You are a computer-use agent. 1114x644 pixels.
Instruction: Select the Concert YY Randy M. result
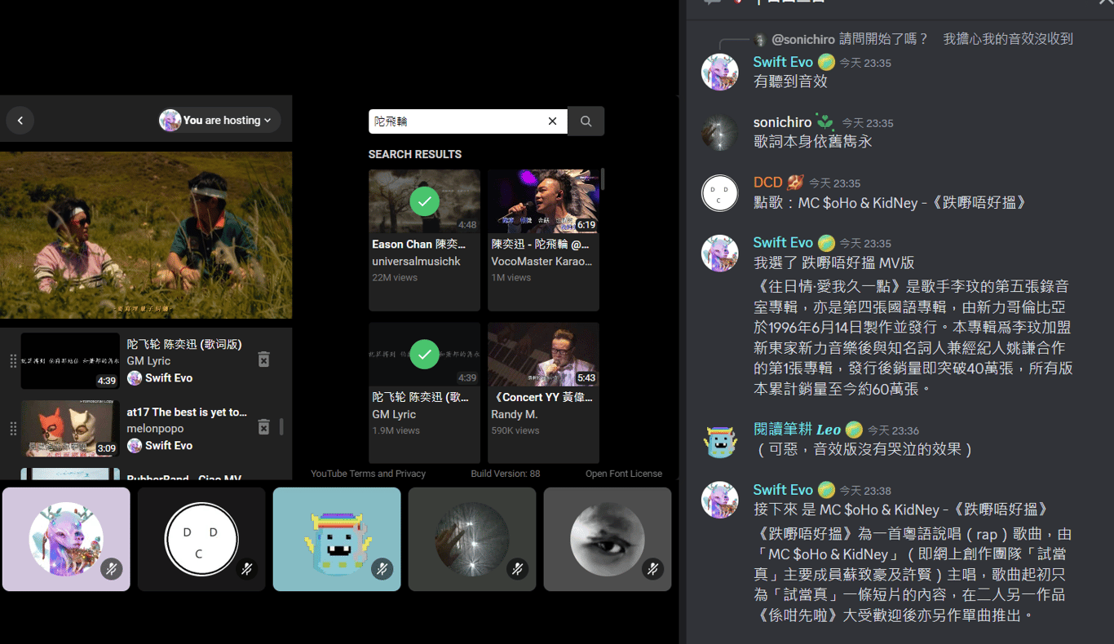point(543,393)
